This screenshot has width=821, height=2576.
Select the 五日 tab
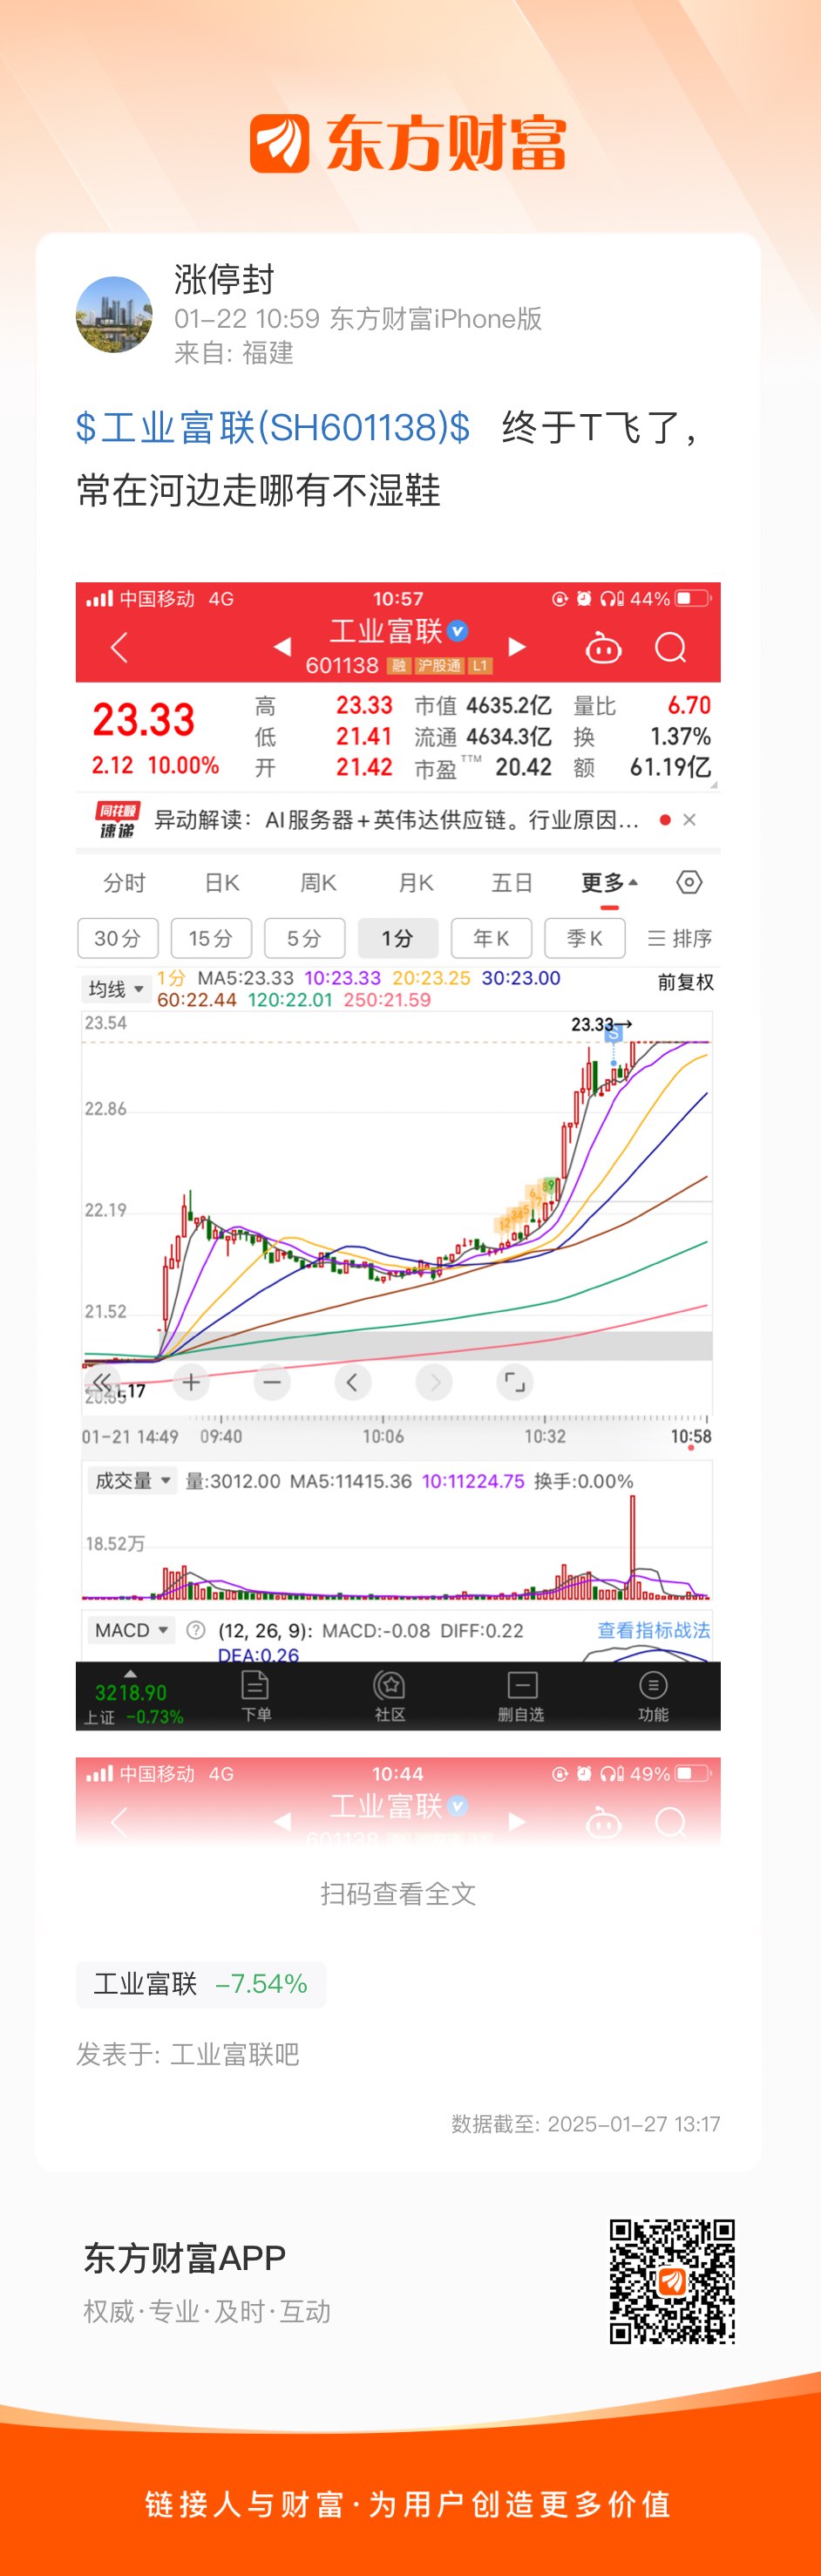(x=512, y=883)
